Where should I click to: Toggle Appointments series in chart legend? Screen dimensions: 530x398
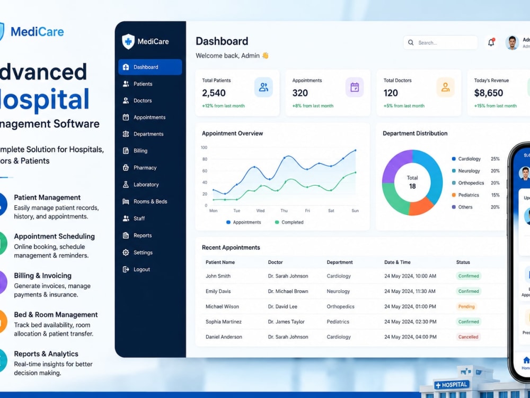pyautogui.click(x=243, y=222)
